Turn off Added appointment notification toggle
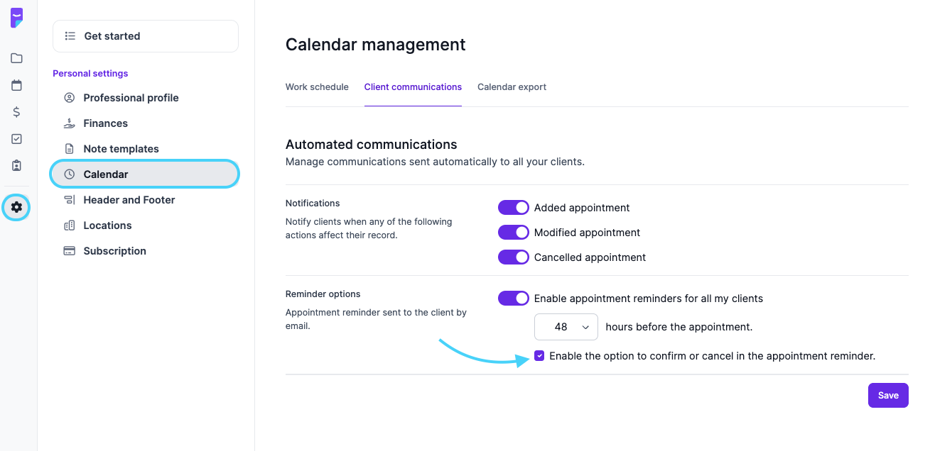This screenshot has height=451, width=930. (513, 208)
